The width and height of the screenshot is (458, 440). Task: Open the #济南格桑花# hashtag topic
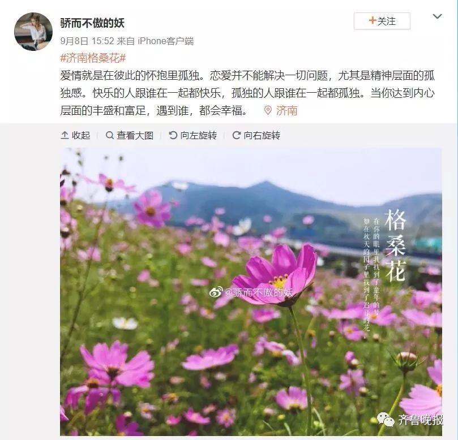pos(93,58)
